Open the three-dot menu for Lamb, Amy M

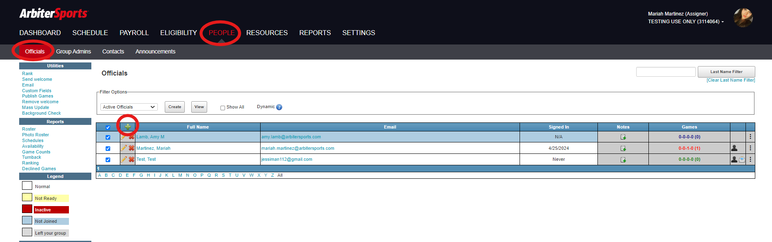(x=750, y=137)
